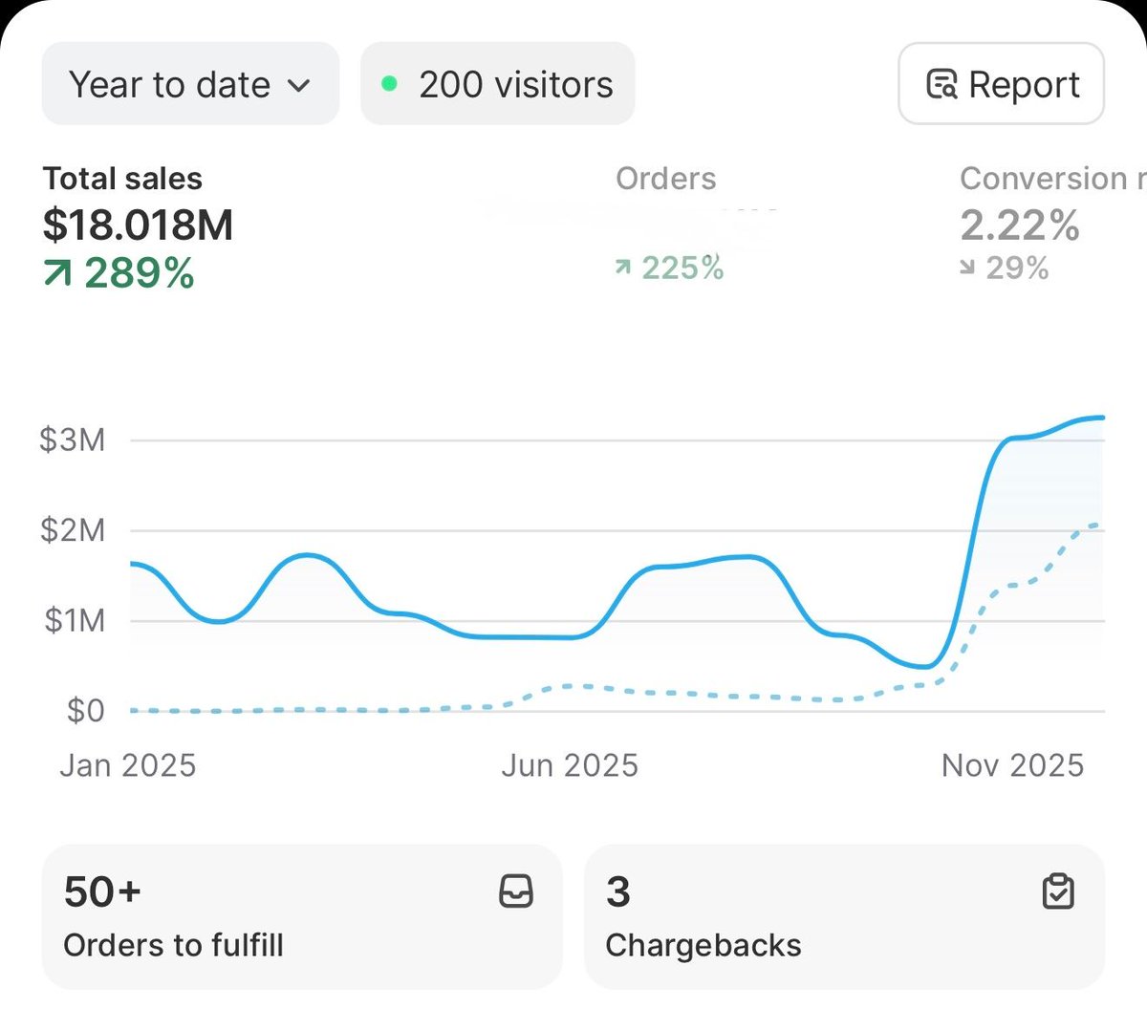
Task: Click the $3M axis label
Action: (73, 440)
